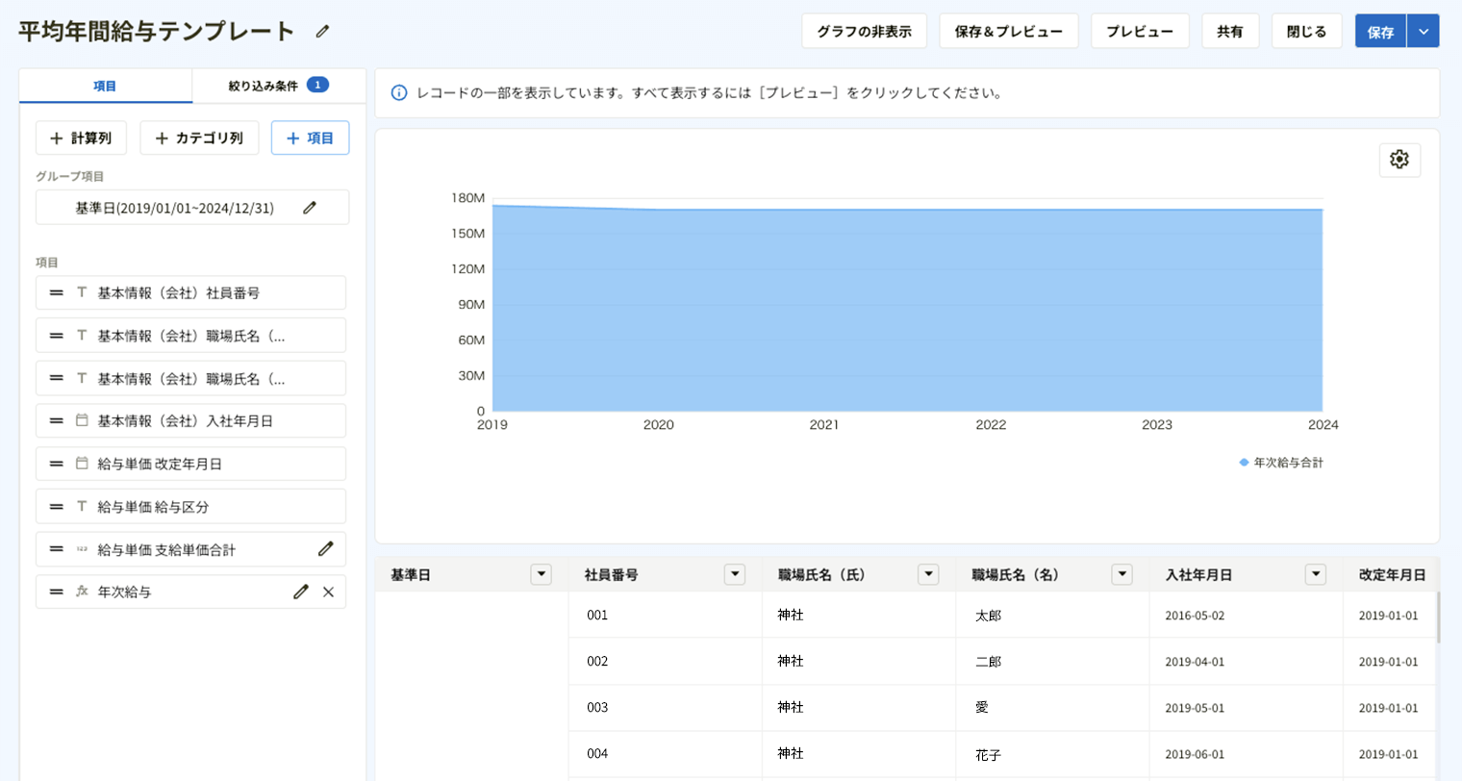Open 入社年月日 column dropdown
Image resolution: width=1462 pixels, height=781 pixels.
(x=1316, y=574)
